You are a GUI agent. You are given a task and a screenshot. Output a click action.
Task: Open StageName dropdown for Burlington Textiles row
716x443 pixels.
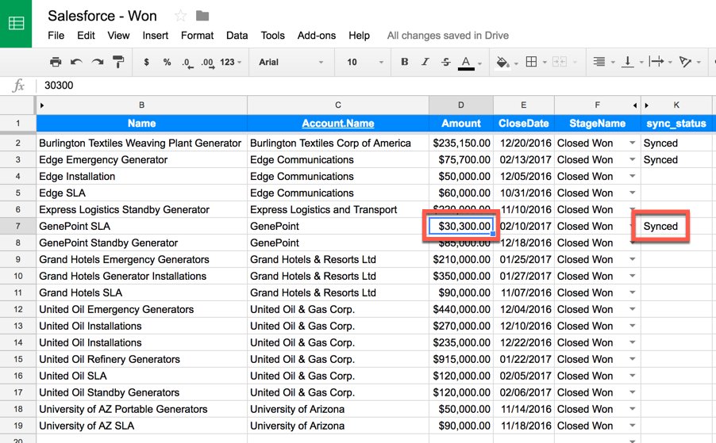click(633, 143)
